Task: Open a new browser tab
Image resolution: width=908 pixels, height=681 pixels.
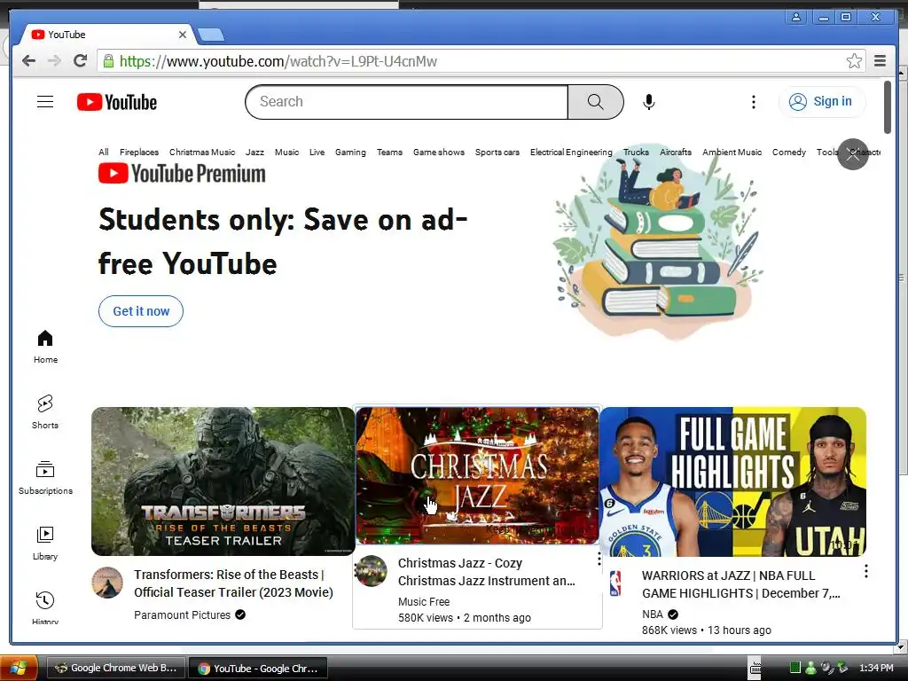Action: point(211,35)
